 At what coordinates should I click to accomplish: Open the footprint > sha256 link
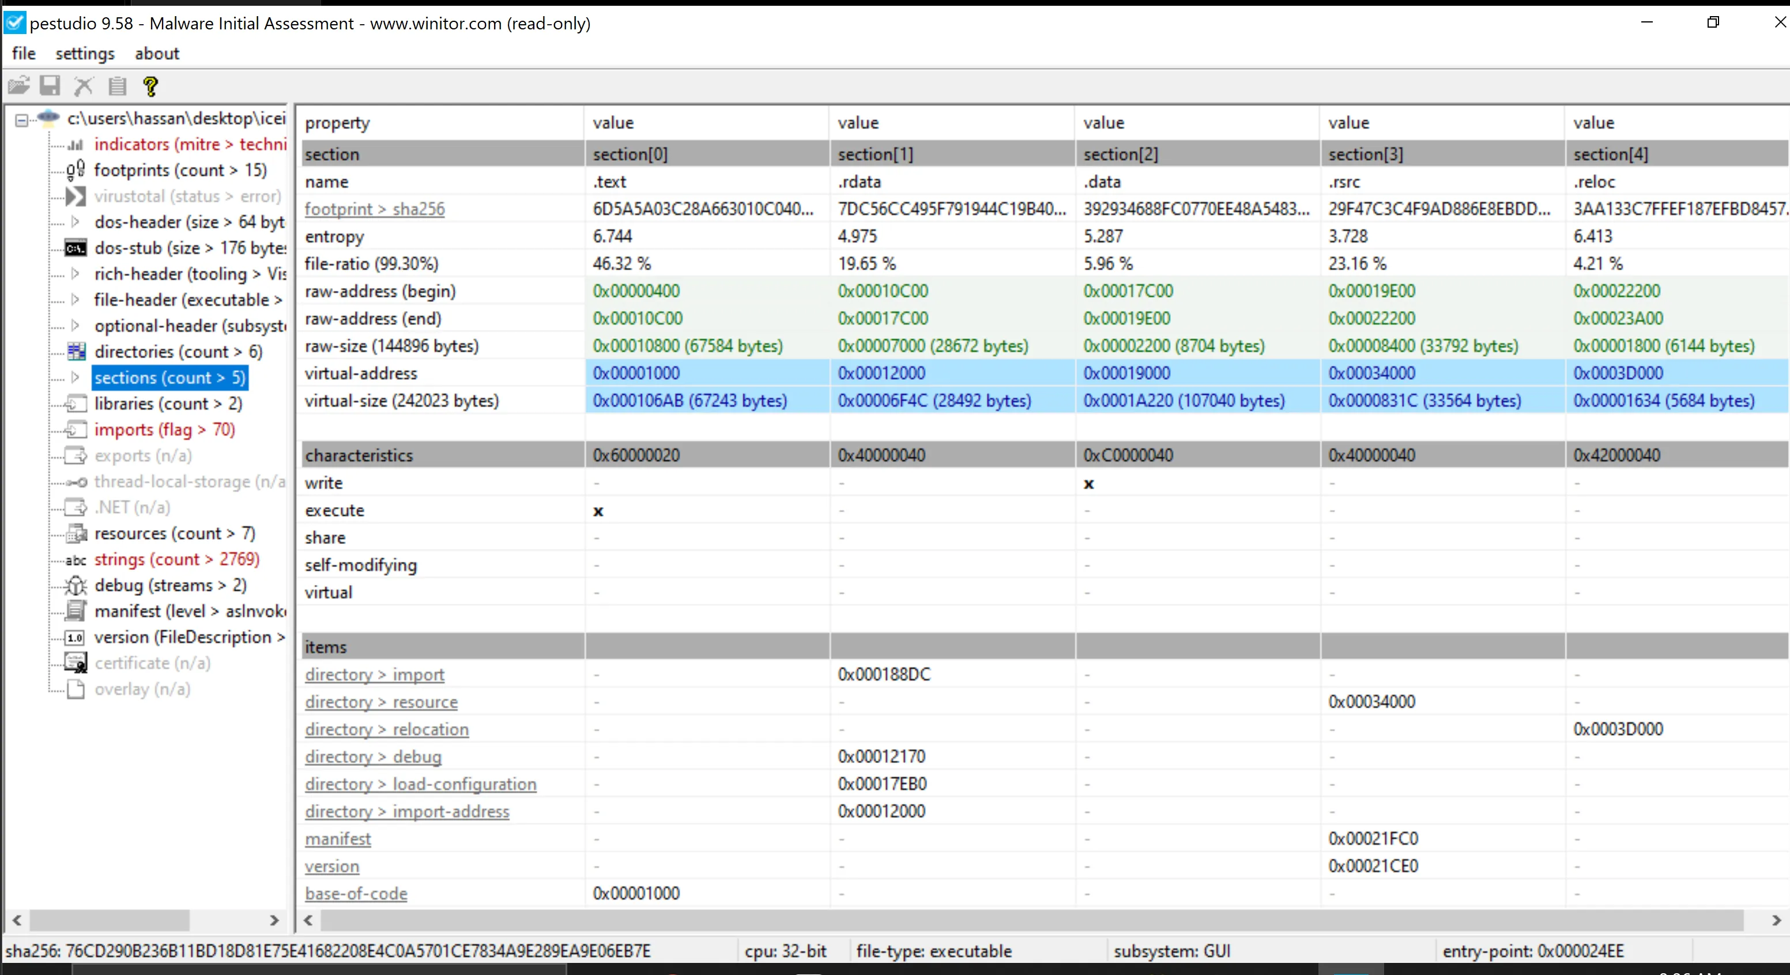[375, 209]
